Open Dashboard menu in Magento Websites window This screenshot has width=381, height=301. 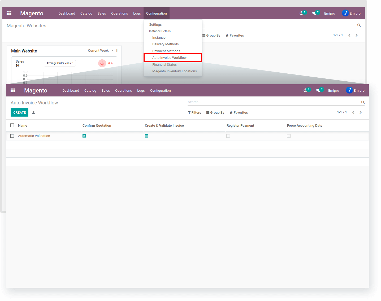click(67, 14)
